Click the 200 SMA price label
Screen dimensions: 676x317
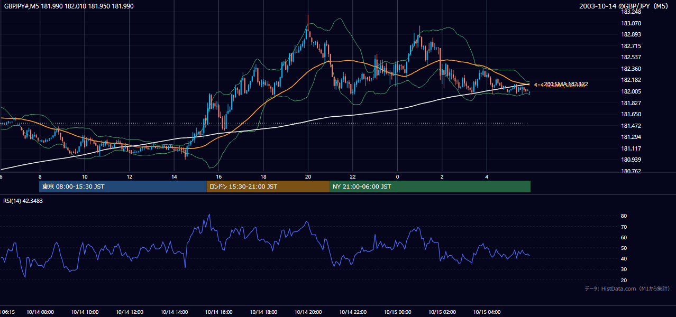point(565,84)
